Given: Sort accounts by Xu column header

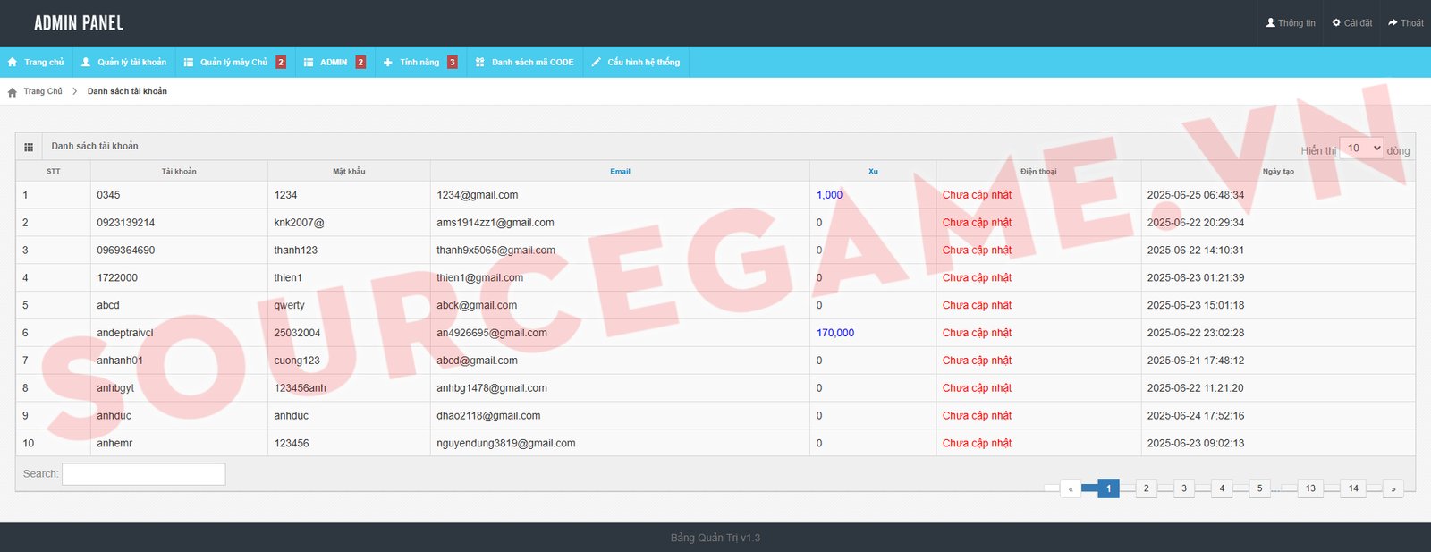Looking at the screenshot, I should coord(873,172).
